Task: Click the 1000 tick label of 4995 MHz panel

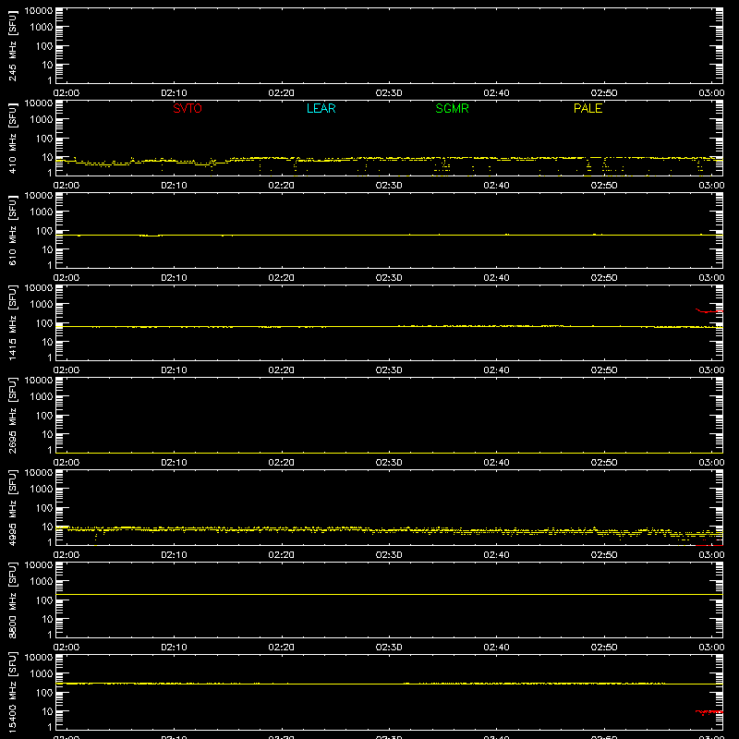Action: tap(42, 490)
